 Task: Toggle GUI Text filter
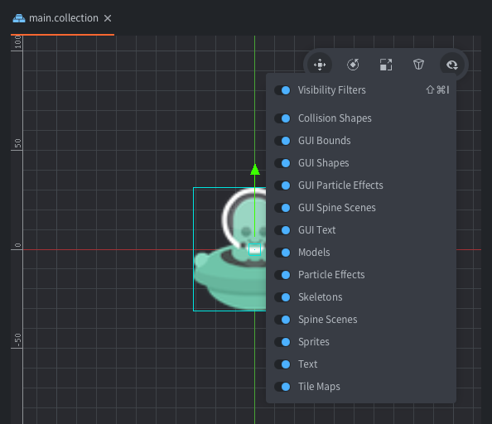[x=282, y=230]
